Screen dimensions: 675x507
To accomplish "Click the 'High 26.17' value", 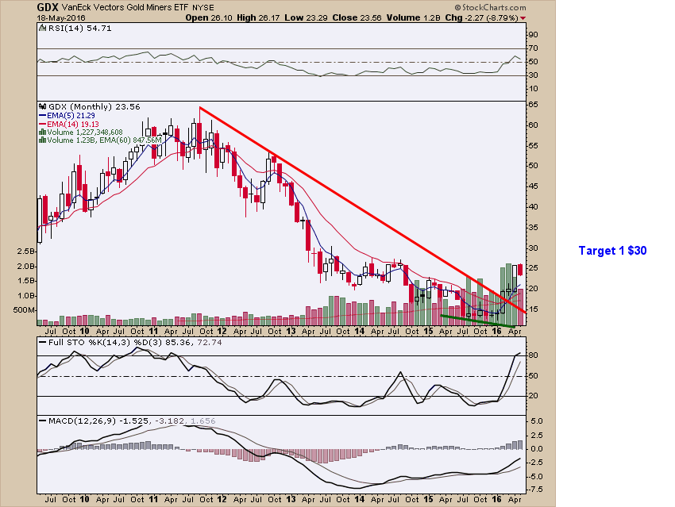I will click(x=258, y=17).
